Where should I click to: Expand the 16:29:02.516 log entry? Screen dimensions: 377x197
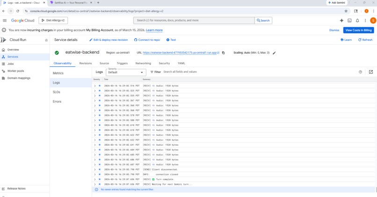pyautogui.click(x=95, y=86)
